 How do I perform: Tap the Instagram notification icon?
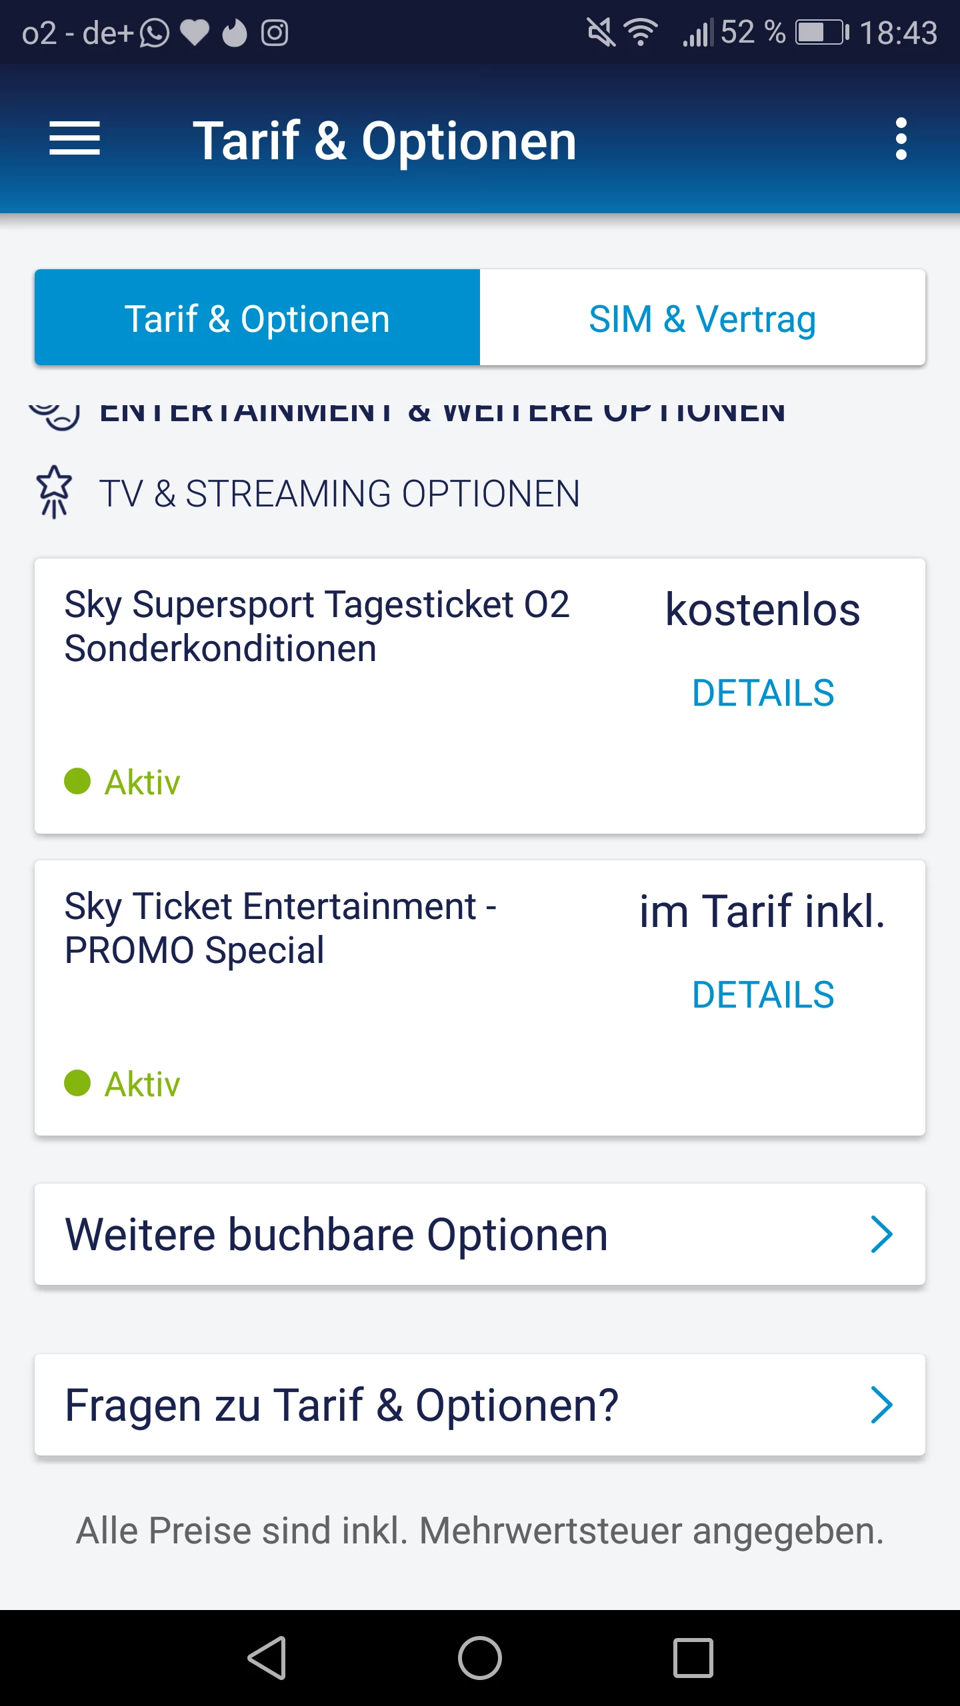tap(274, 33)
